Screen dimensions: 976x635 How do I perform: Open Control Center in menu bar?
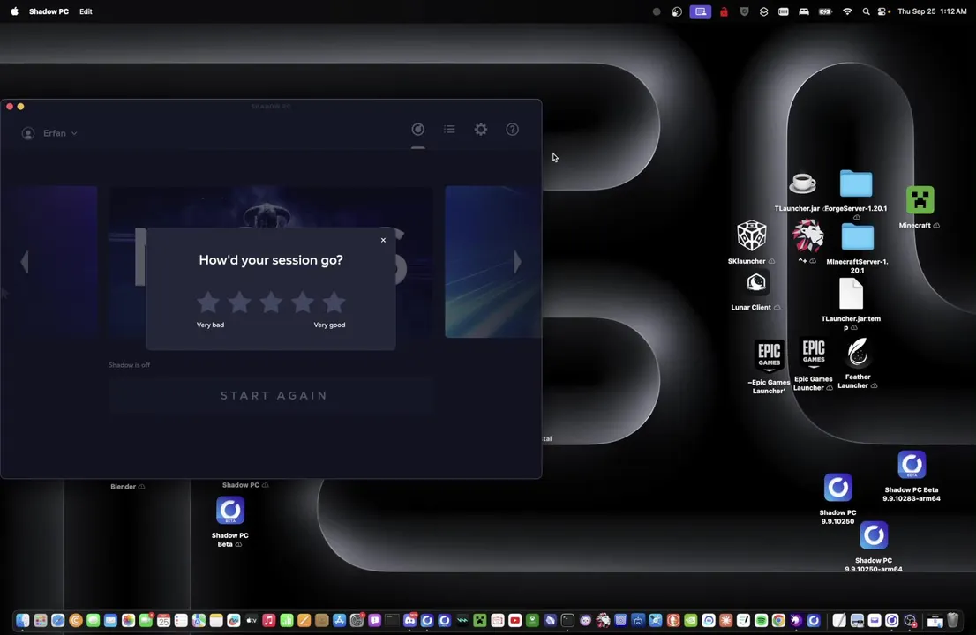point(882,11)
